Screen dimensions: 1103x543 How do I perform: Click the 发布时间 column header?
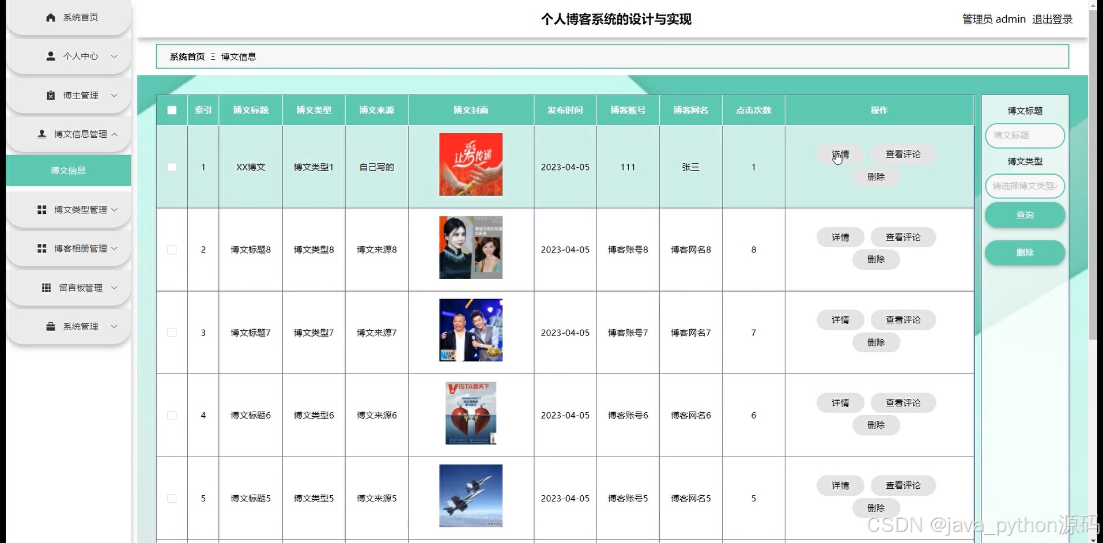[x=565, y=110]
